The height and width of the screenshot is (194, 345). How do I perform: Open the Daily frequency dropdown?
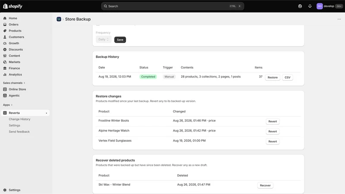click(103, 40)
